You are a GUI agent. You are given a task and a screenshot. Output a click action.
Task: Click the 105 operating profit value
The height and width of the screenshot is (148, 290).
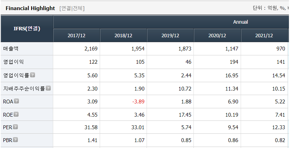(140, 62)
